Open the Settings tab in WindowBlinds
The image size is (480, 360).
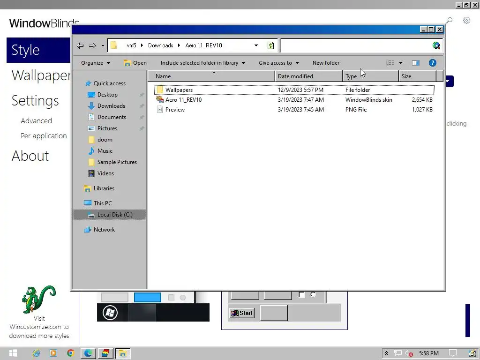click(x=35, y=101)
